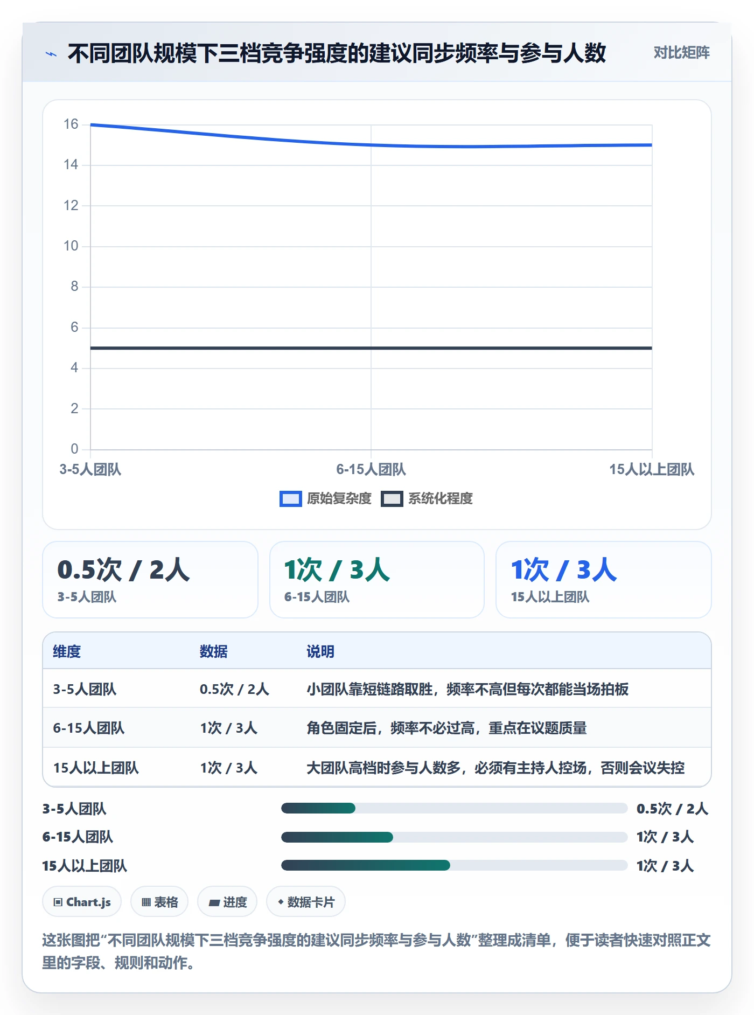Click the 对比矩阵 label in the header

click(x=681, y=52)
